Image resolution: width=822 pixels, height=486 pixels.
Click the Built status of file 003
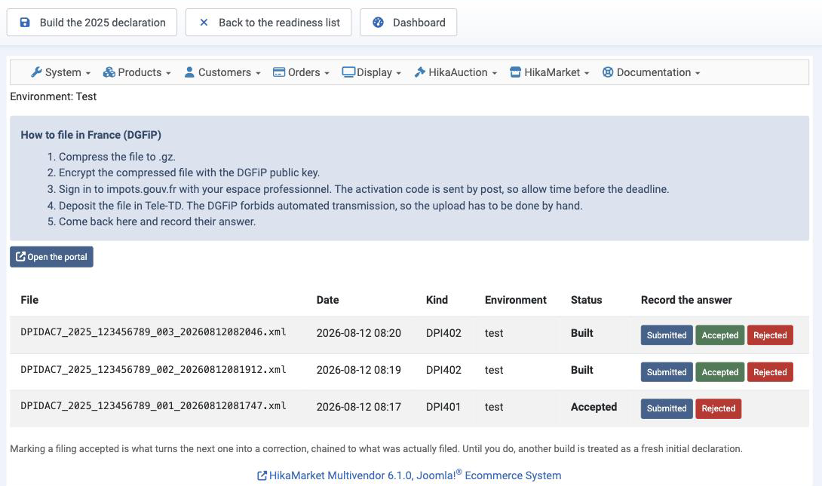[582, 333]
